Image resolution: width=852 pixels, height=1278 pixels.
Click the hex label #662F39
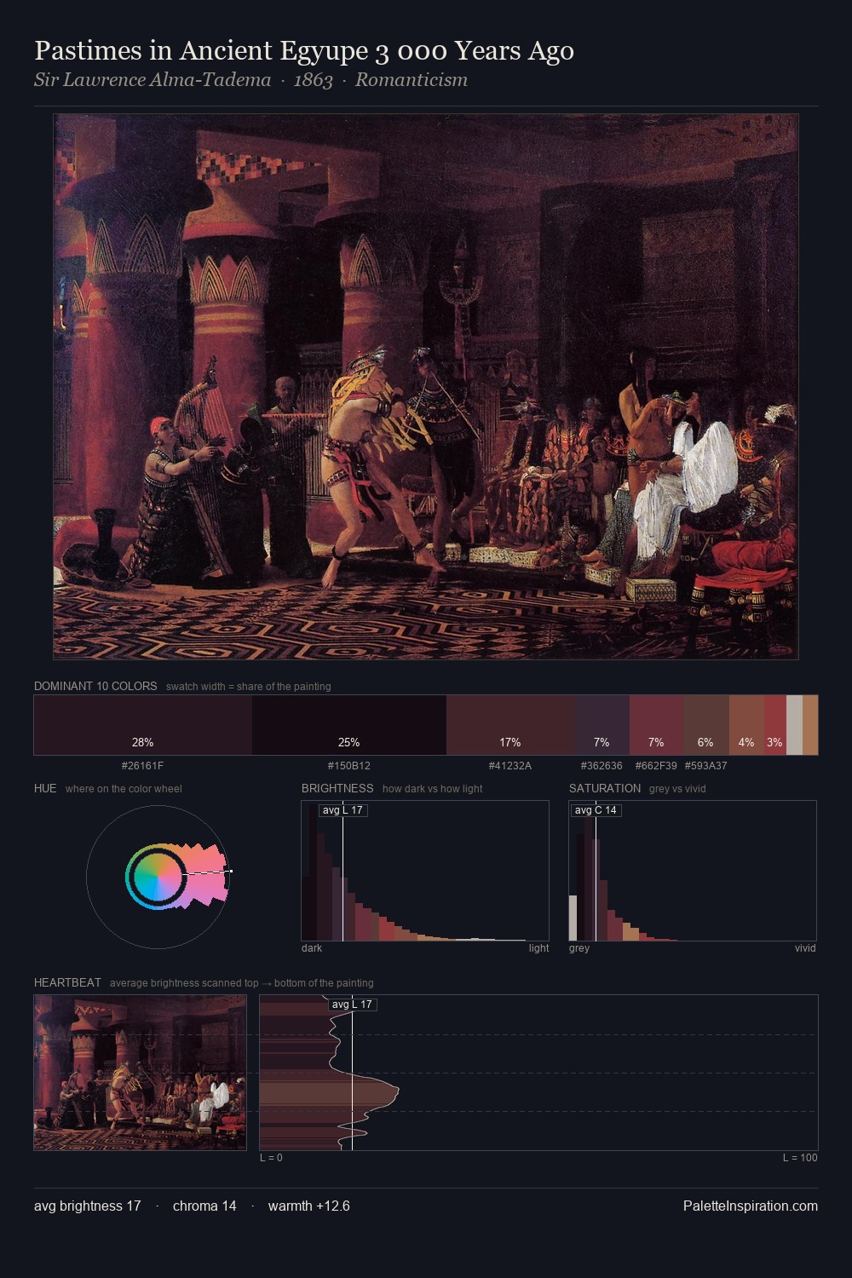(x=656, y=766)
